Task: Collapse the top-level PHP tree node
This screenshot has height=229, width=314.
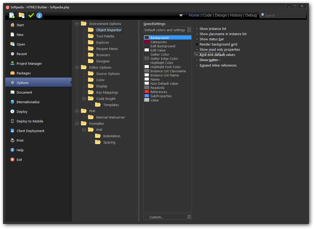Action: click(x=77, y=111)
